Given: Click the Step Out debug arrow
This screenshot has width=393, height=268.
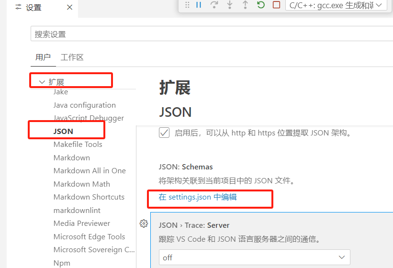Looking at the screenshot, I should point(245,5).
